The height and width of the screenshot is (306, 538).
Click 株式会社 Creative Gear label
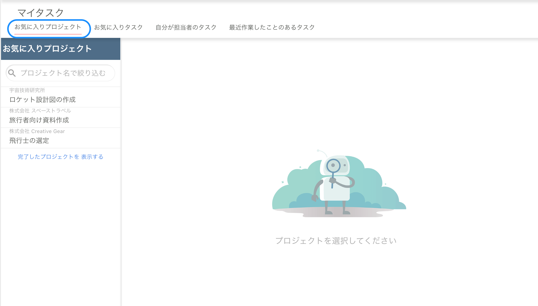click(x=37, y=131)
